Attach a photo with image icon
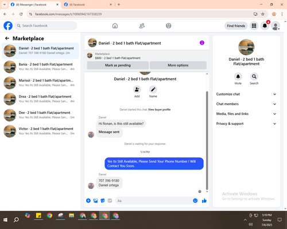287x229 pixels. click(95, 200)
